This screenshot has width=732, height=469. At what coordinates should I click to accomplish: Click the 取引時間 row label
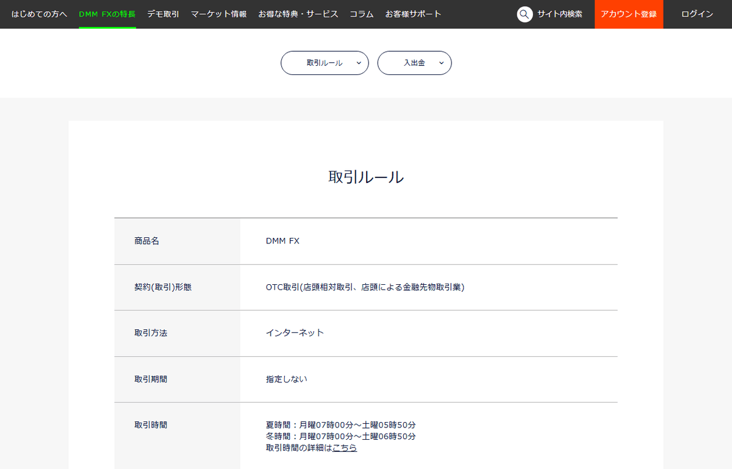(x=151, y=424)
